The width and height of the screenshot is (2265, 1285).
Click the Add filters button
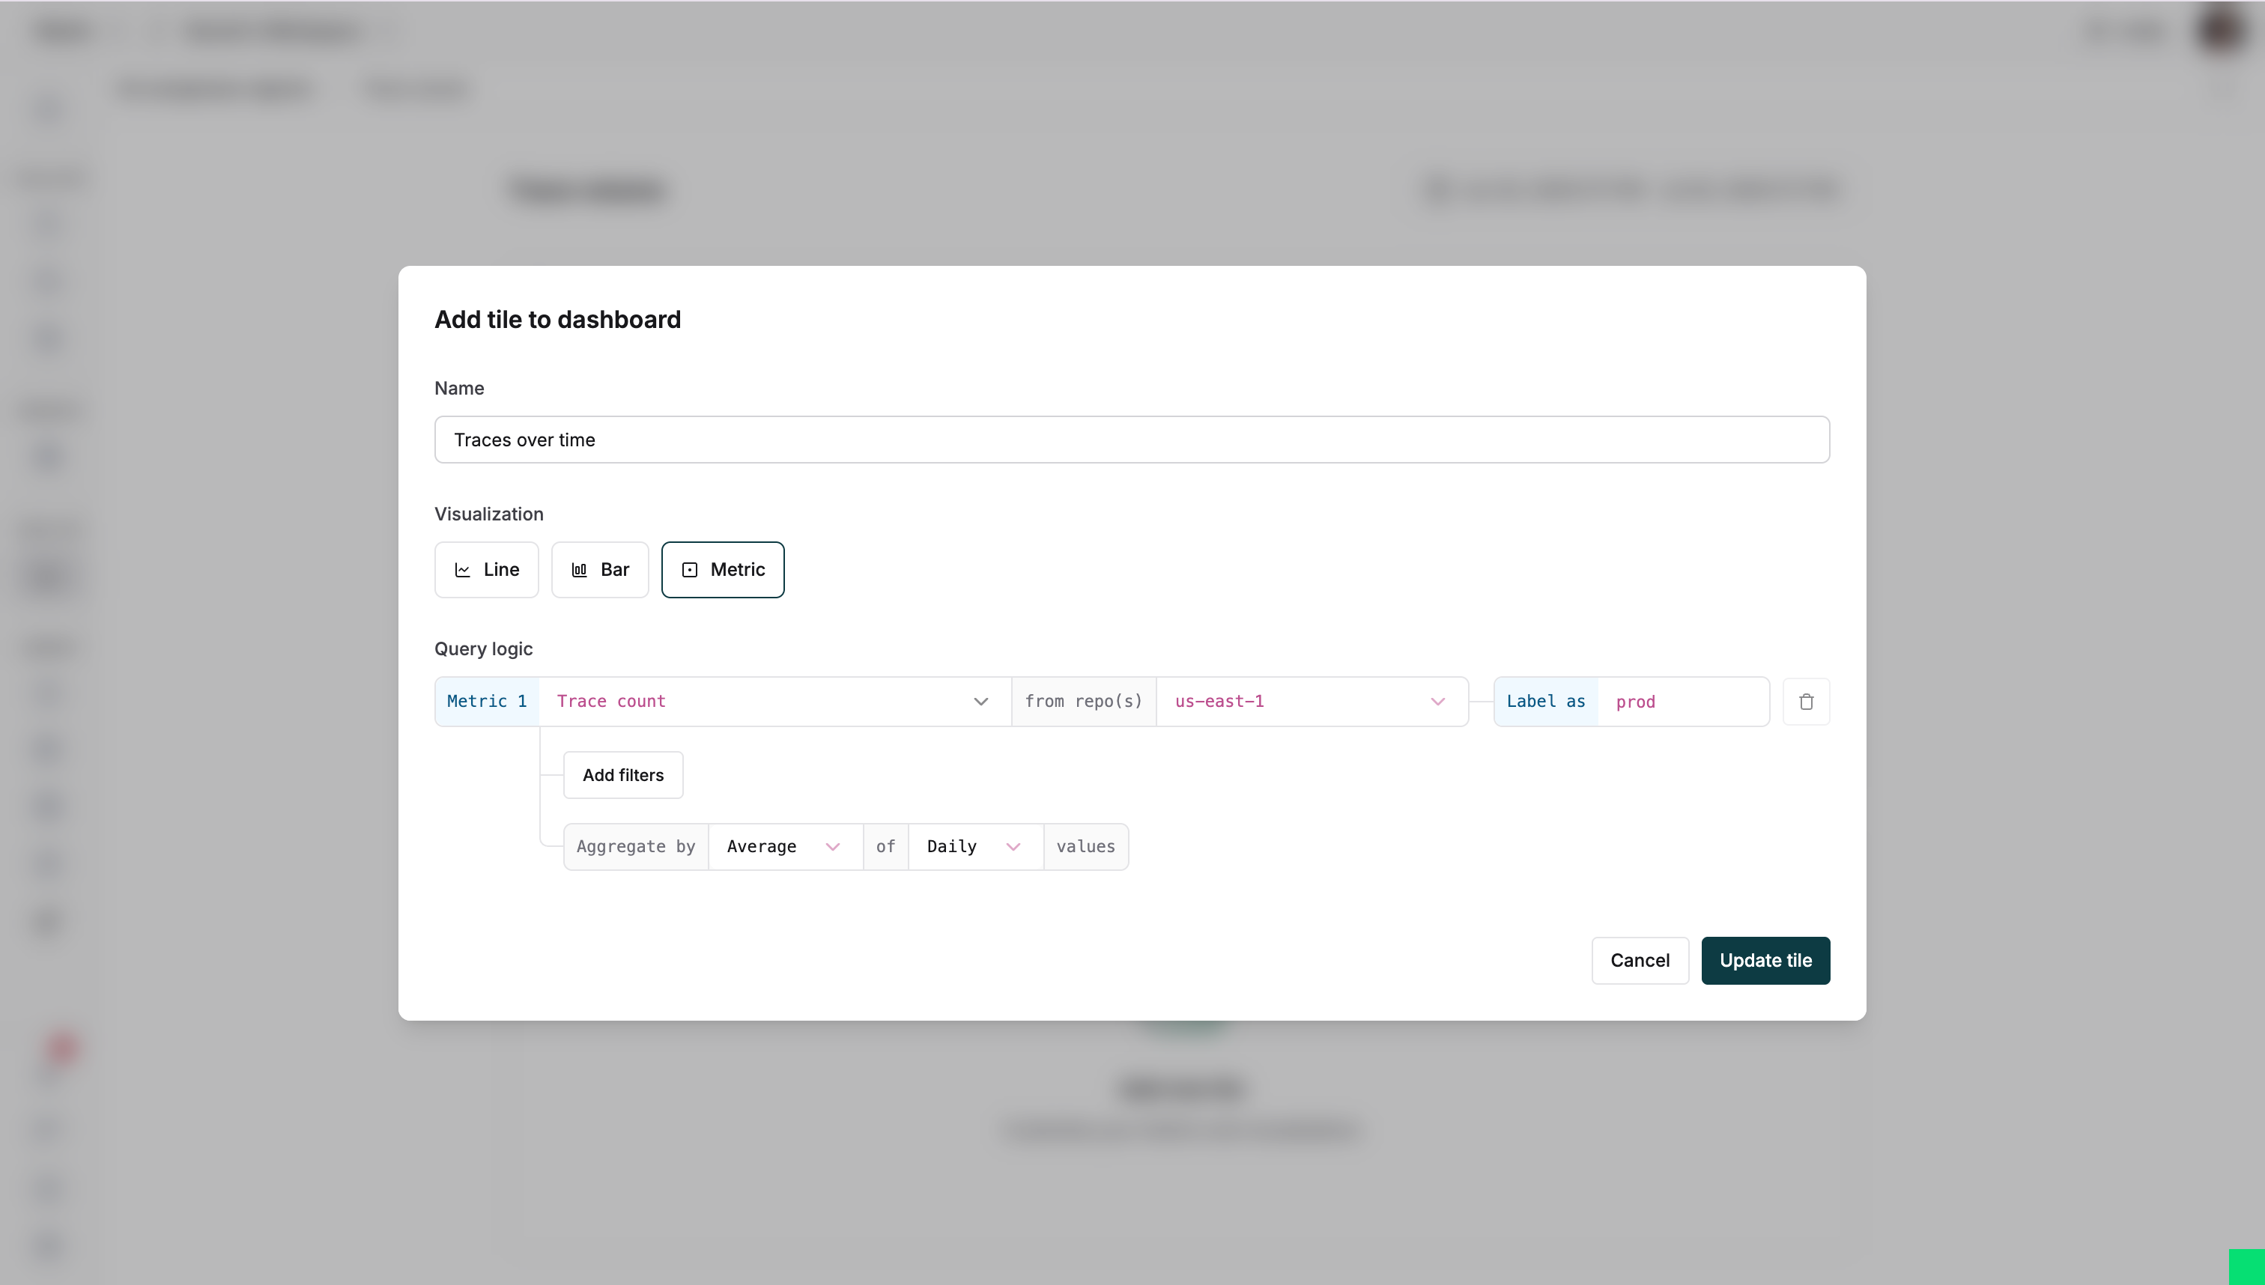[623, 774]
